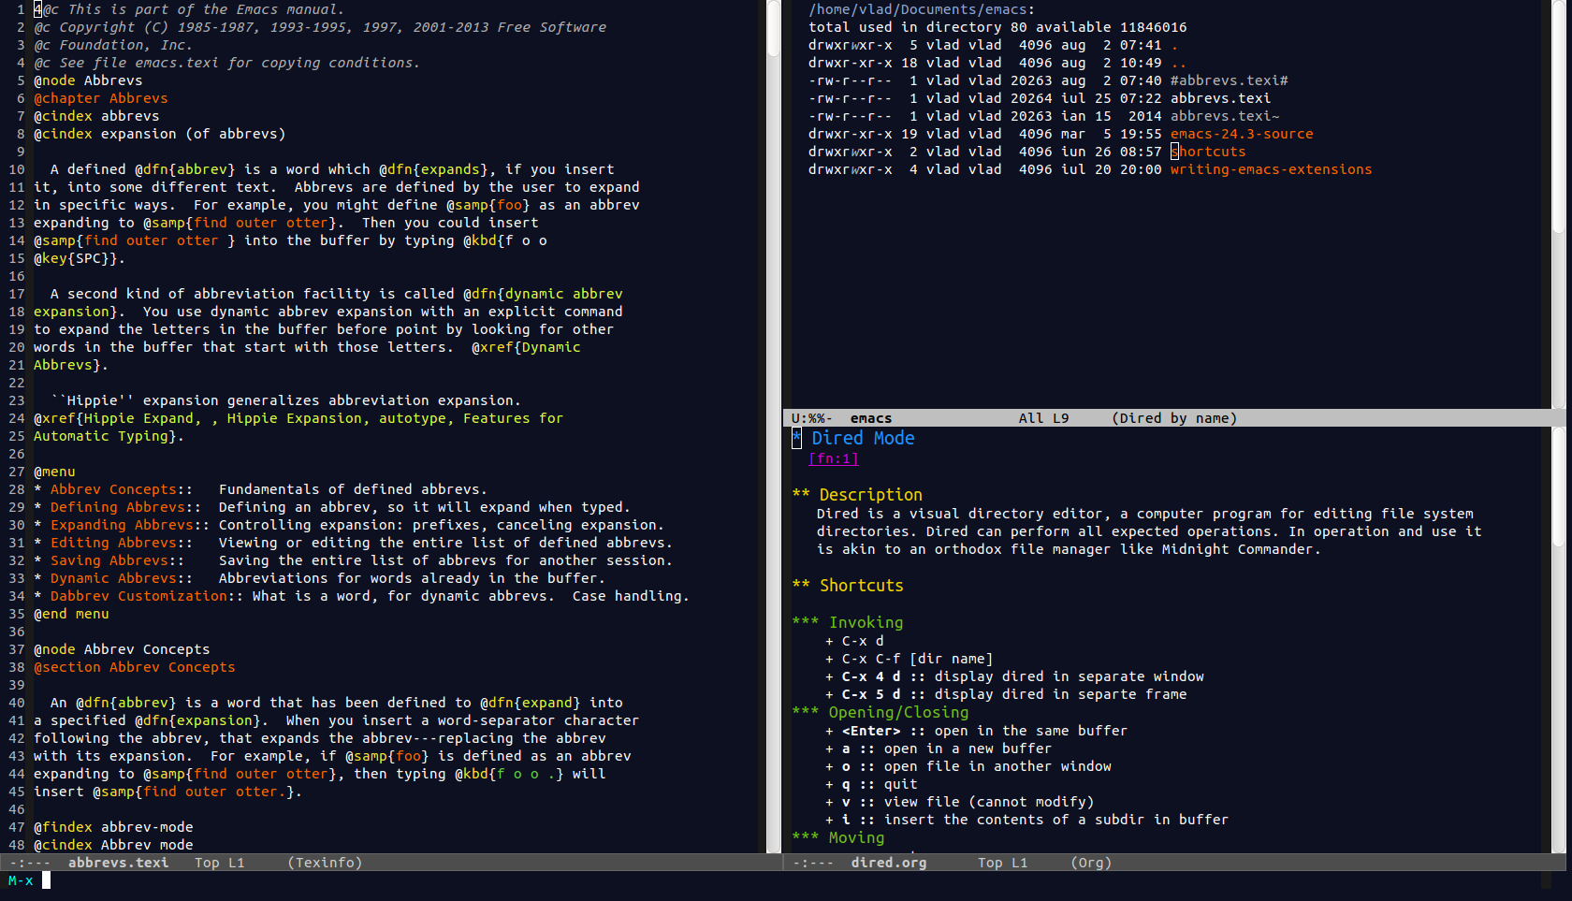Open the writing-emacs-extensions directory entry

[1271, 169]
